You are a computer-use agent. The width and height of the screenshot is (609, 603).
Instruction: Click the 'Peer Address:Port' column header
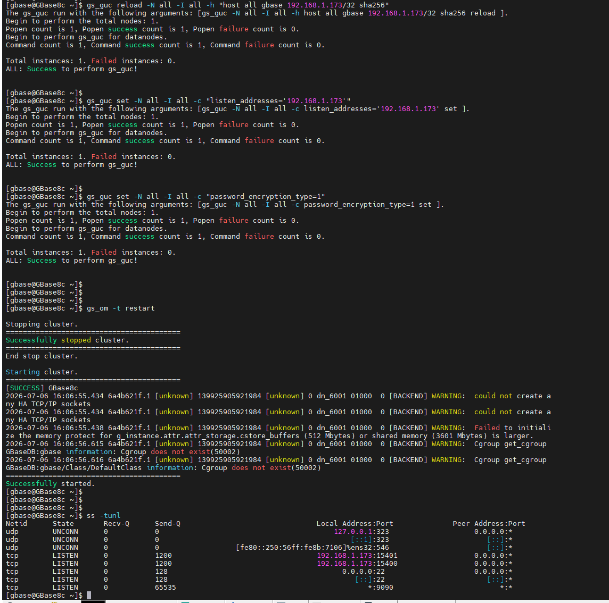pos(489,524)
